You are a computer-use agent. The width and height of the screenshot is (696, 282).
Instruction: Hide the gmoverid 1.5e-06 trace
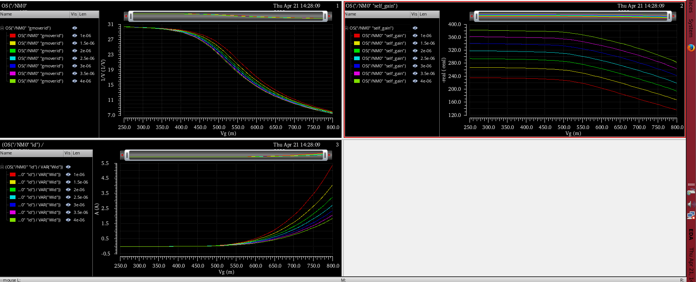coord(75,43)
